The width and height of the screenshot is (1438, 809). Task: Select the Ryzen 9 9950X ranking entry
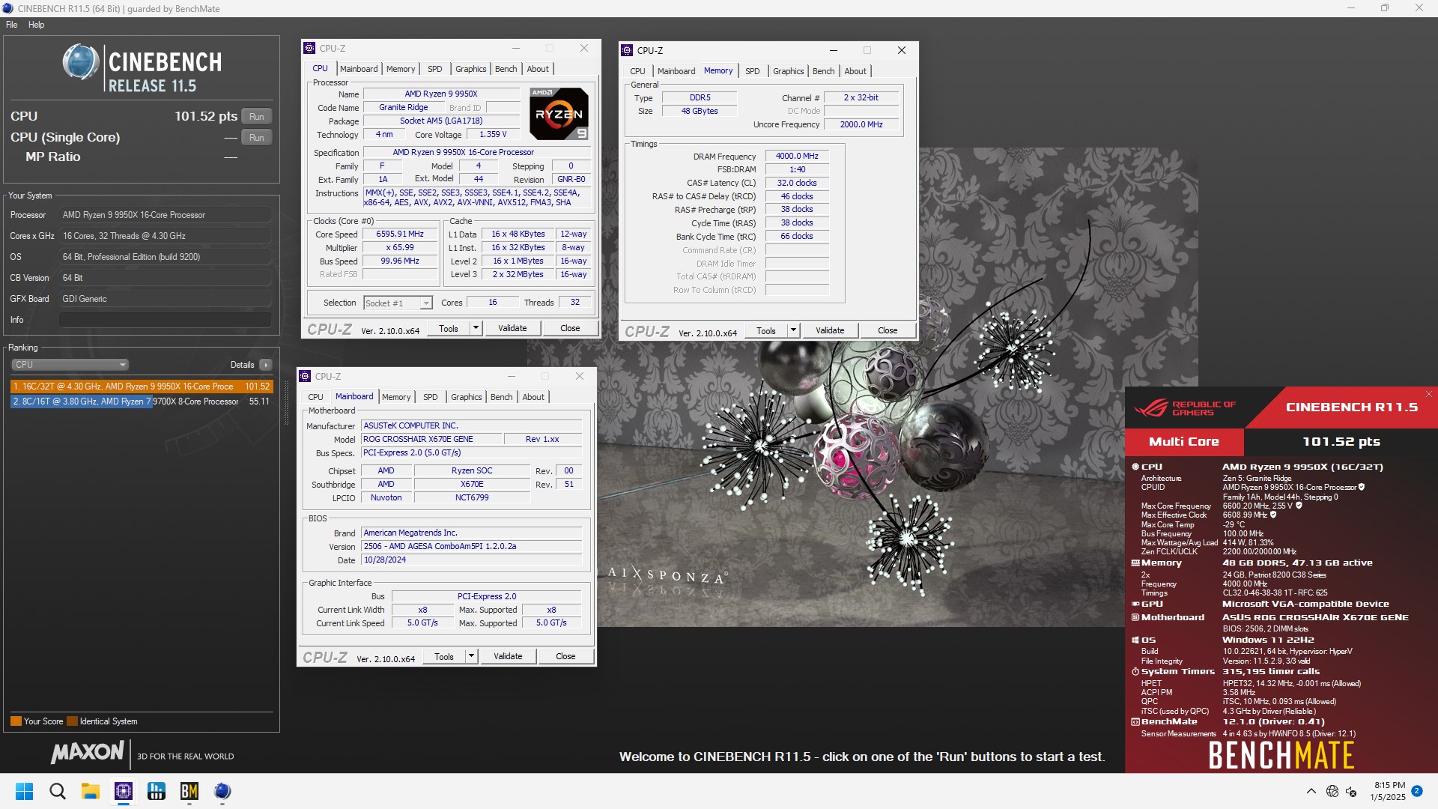coord(141,387)
